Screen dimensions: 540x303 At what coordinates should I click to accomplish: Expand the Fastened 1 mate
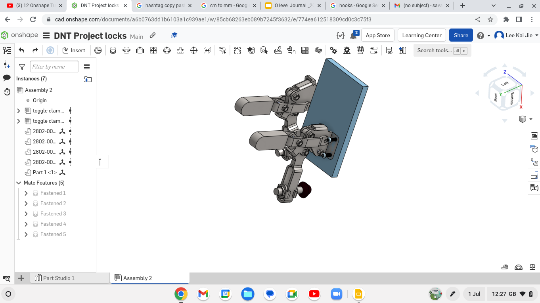click(x=26, y=193)
